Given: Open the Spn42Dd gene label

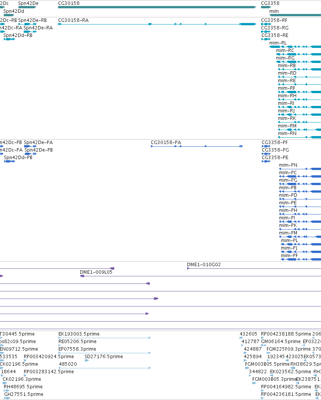Looking at the screenshot, I should pyautogui.click(x=14, y=11).
